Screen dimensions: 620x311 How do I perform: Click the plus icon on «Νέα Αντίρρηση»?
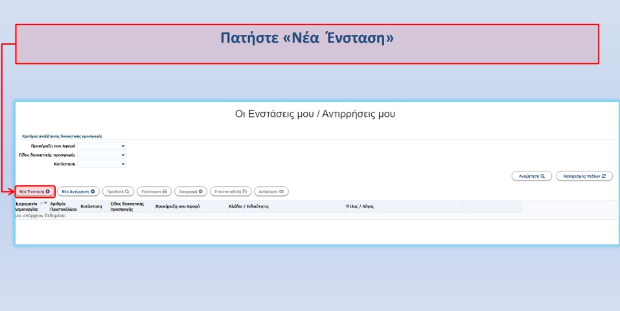click(x=93, y=191)
